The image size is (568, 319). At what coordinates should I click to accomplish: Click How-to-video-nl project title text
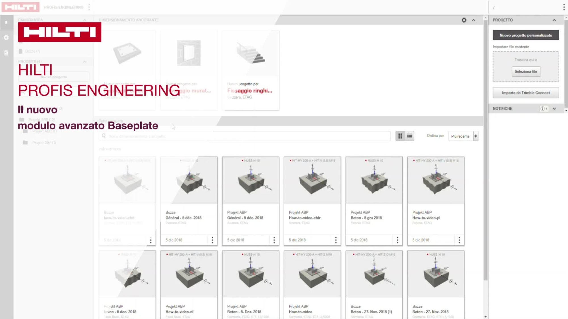coord(179,312)
